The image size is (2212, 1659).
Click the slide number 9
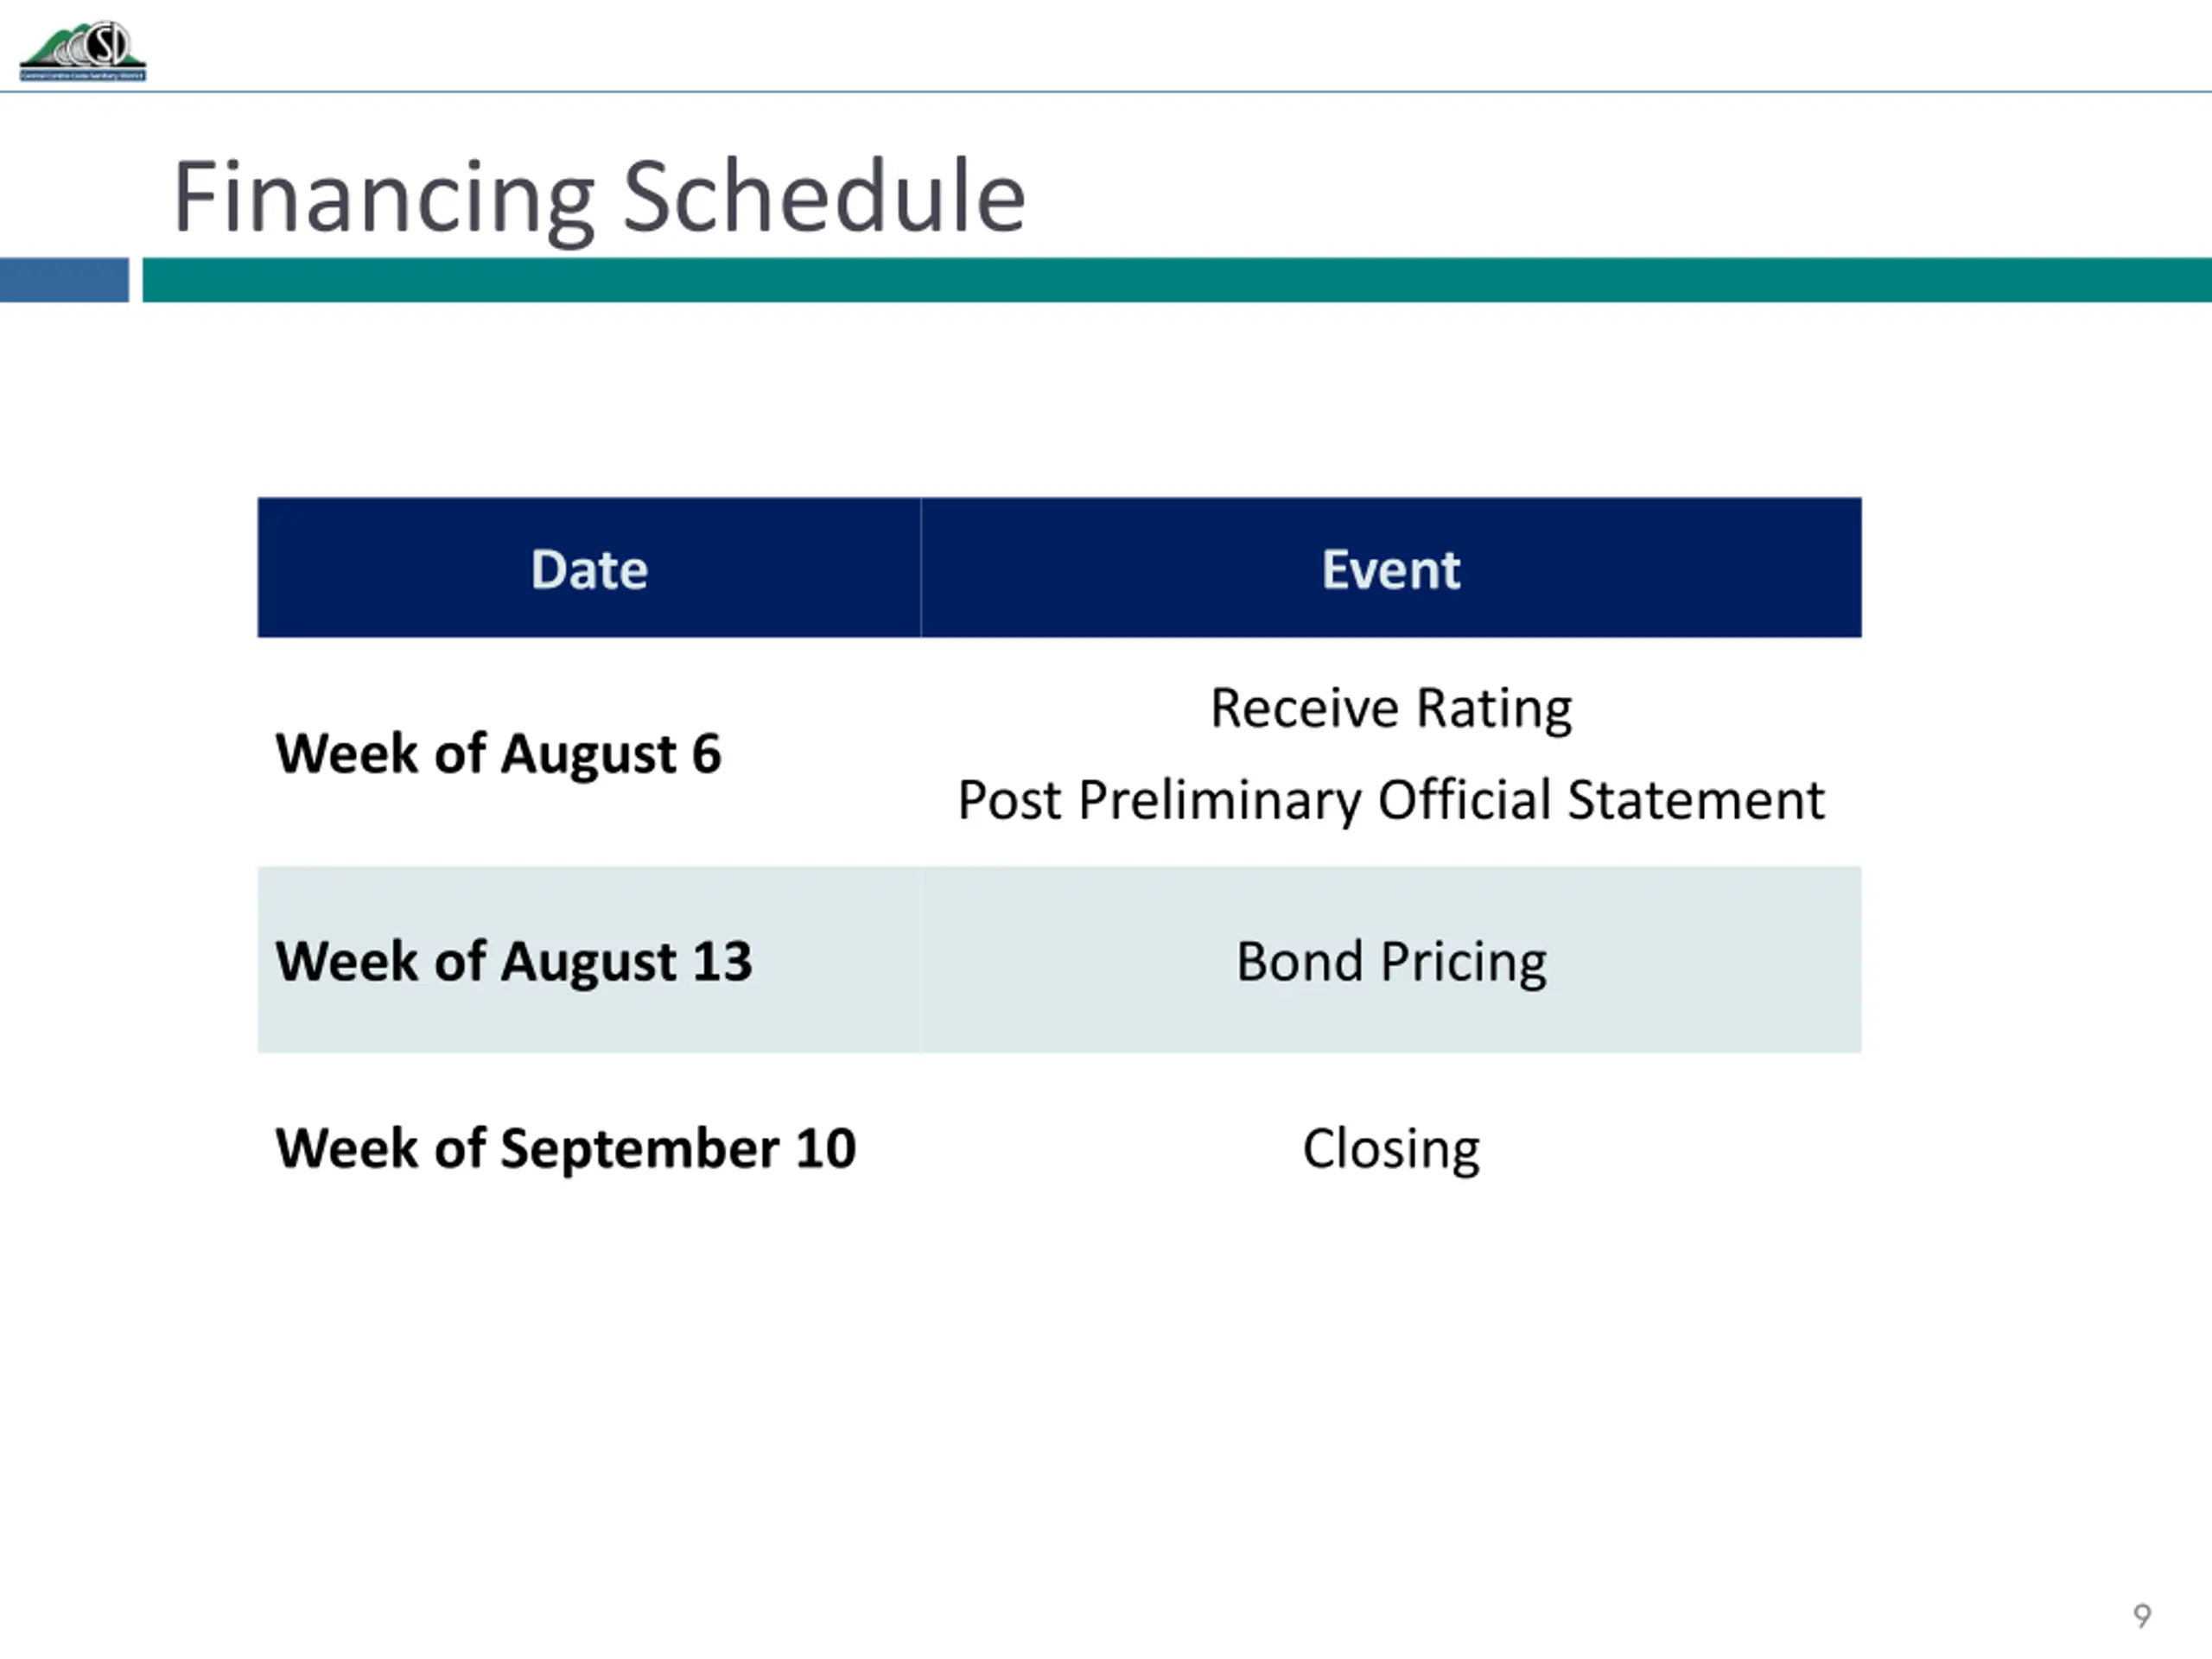[2141, 1615]
